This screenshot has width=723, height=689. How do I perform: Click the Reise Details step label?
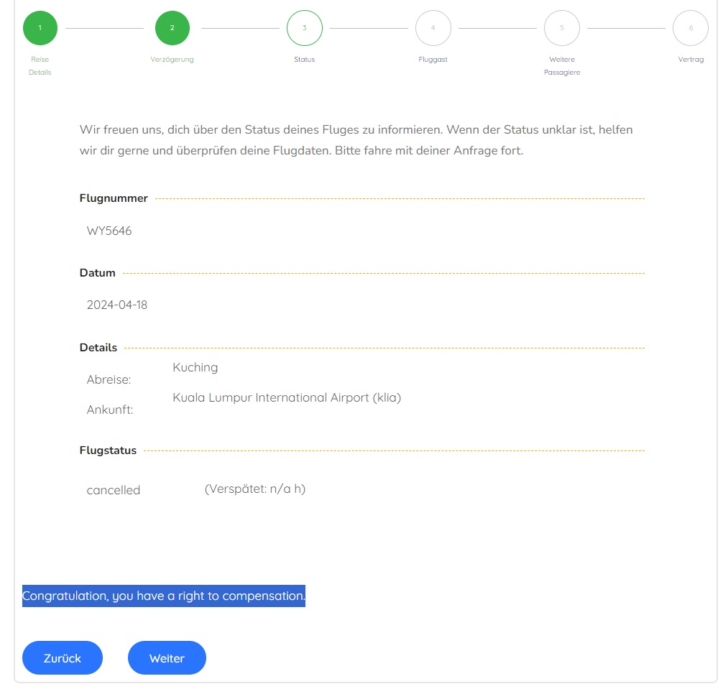(x=40, y=65)
